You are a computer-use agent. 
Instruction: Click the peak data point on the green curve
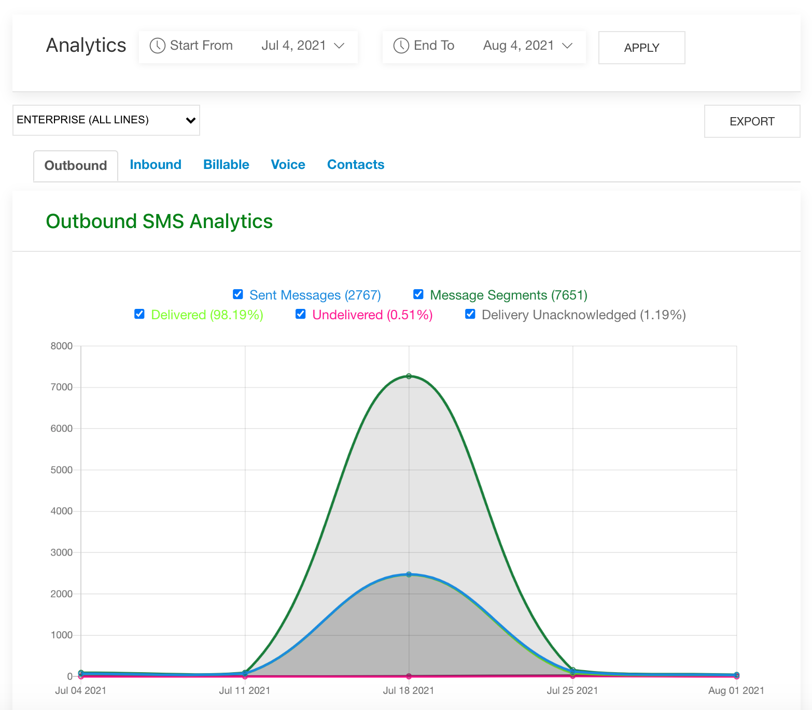point(409,376)
